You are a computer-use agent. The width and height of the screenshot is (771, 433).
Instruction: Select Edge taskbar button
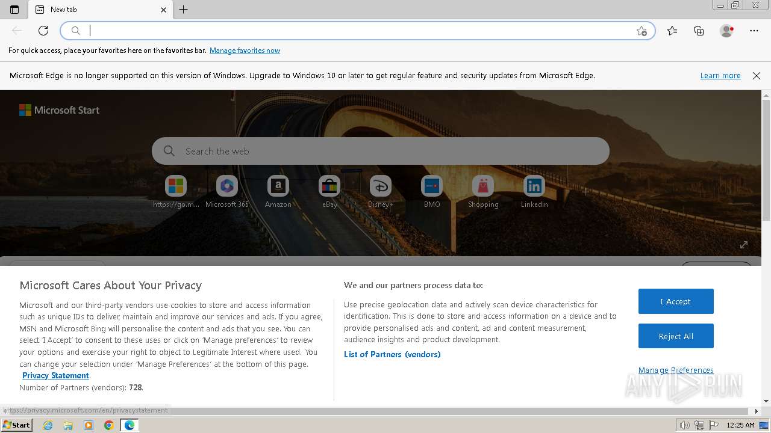[x=130, y=425]
